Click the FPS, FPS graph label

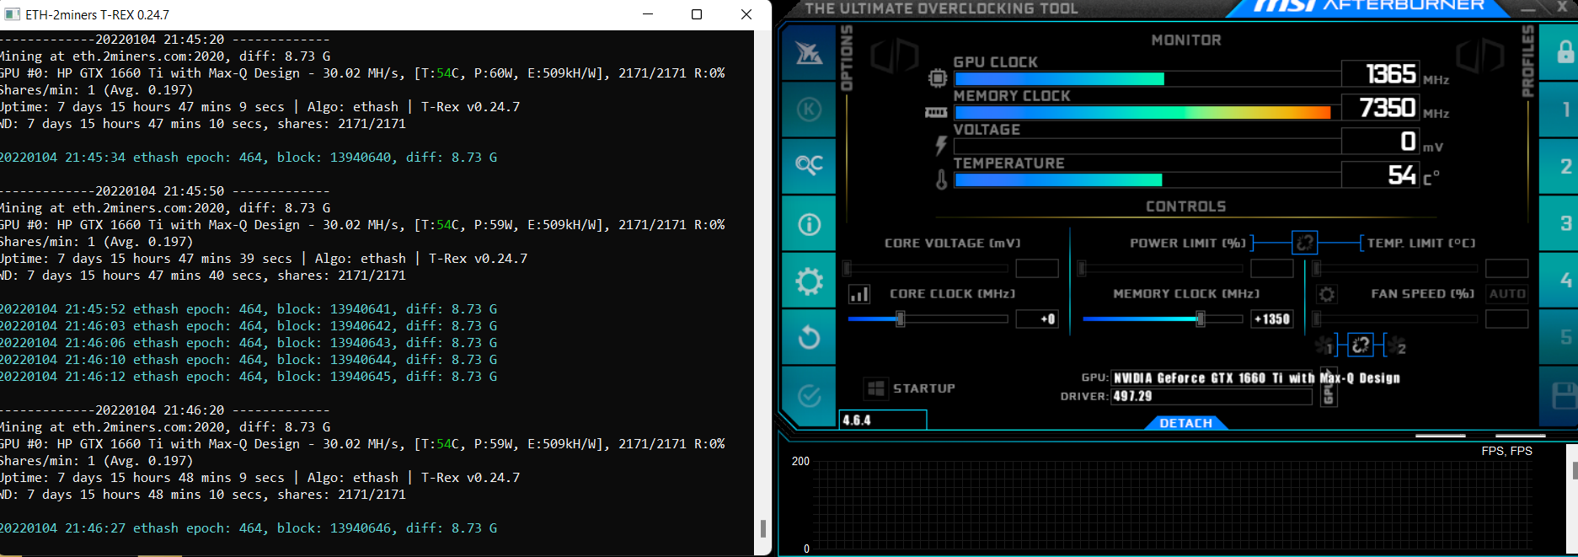click(1506, 451)
